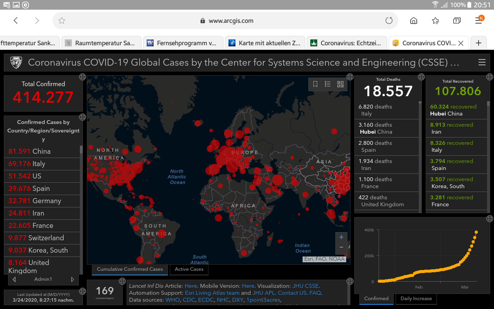Select the Daily Increase chart tab

pyautogui.click(x=416, y=299)
